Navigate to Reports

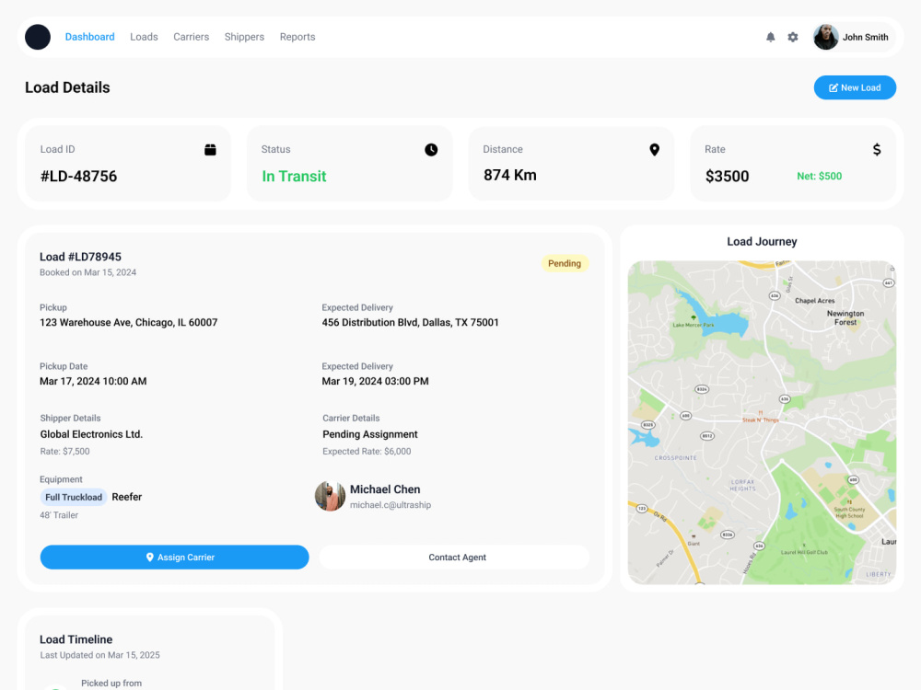[297, 37]
